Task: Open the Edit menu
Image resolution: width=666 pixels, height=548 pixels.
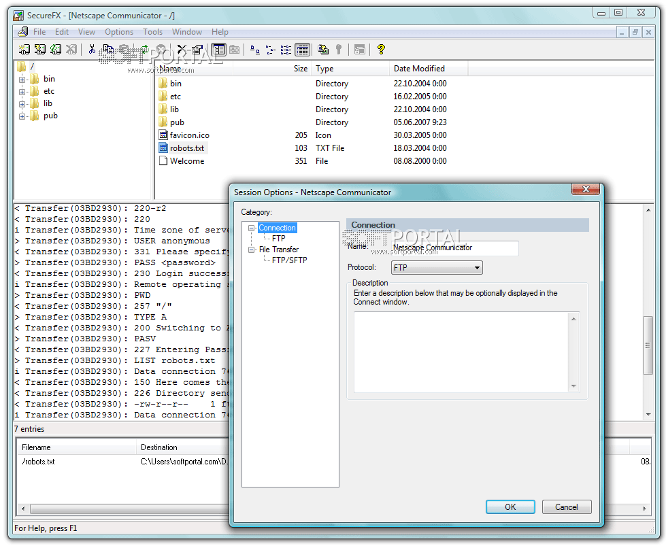Action: [x=62, y=32]
